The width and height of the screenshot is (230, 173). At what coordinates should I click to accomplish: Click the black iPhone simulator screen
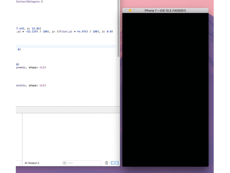click(165, 90)
